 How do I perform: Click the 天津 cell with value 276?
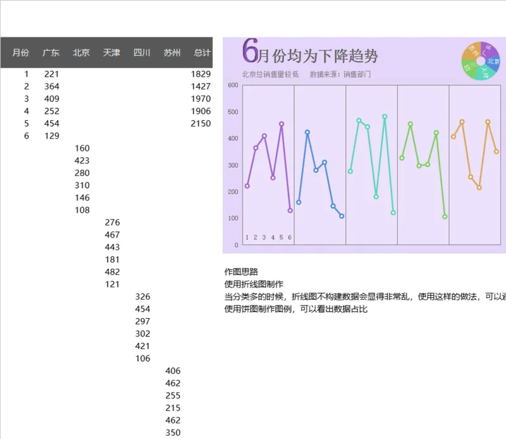pos(113,222)
